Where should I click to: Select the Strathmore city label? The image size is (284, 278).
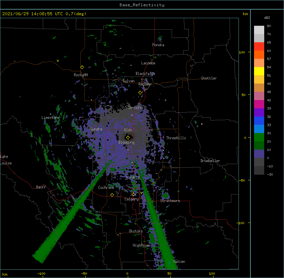[x=170, y=201]
